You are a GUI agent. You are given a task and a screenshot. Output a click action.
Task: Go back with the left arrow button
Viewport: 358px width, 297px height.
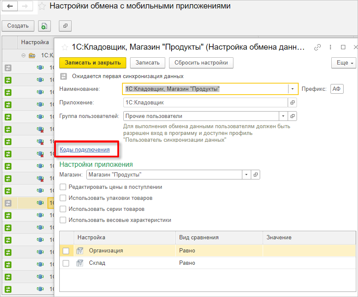[10, 6]
